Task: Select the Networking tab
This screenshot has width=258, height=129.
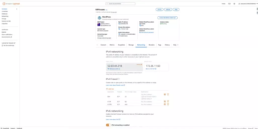Action: pyautogui.click(x=141, y=45)
